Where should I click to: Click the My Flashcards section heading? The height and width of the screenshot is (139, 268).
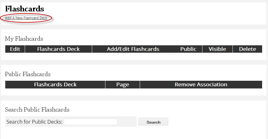[x=24, y=39]
